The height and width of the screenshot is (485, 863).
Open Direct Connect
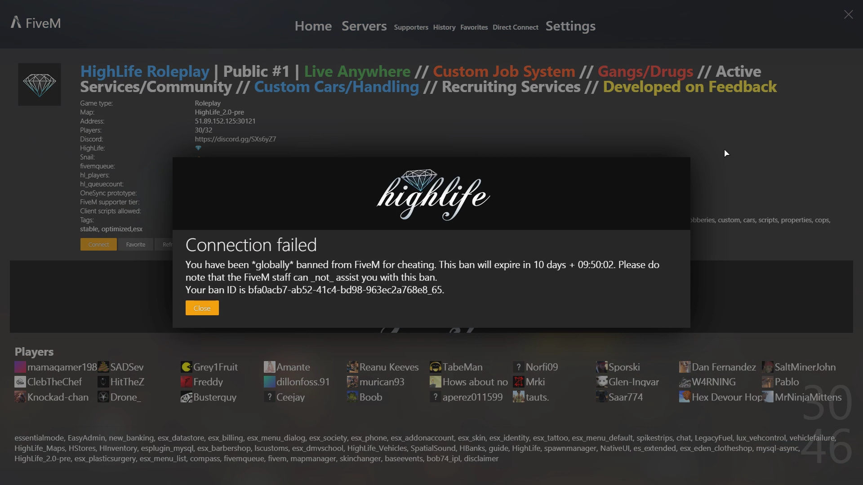(515, 27)
